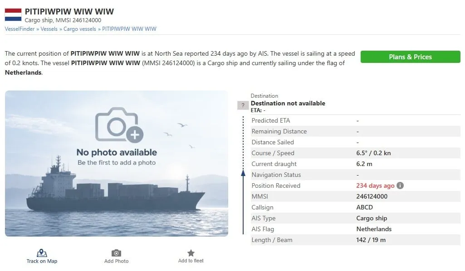Image resolution: width=465 pixels, height=271 pixels.
Task: Click the info icon beside 234 days ago
Action: [x=400, y=185]
